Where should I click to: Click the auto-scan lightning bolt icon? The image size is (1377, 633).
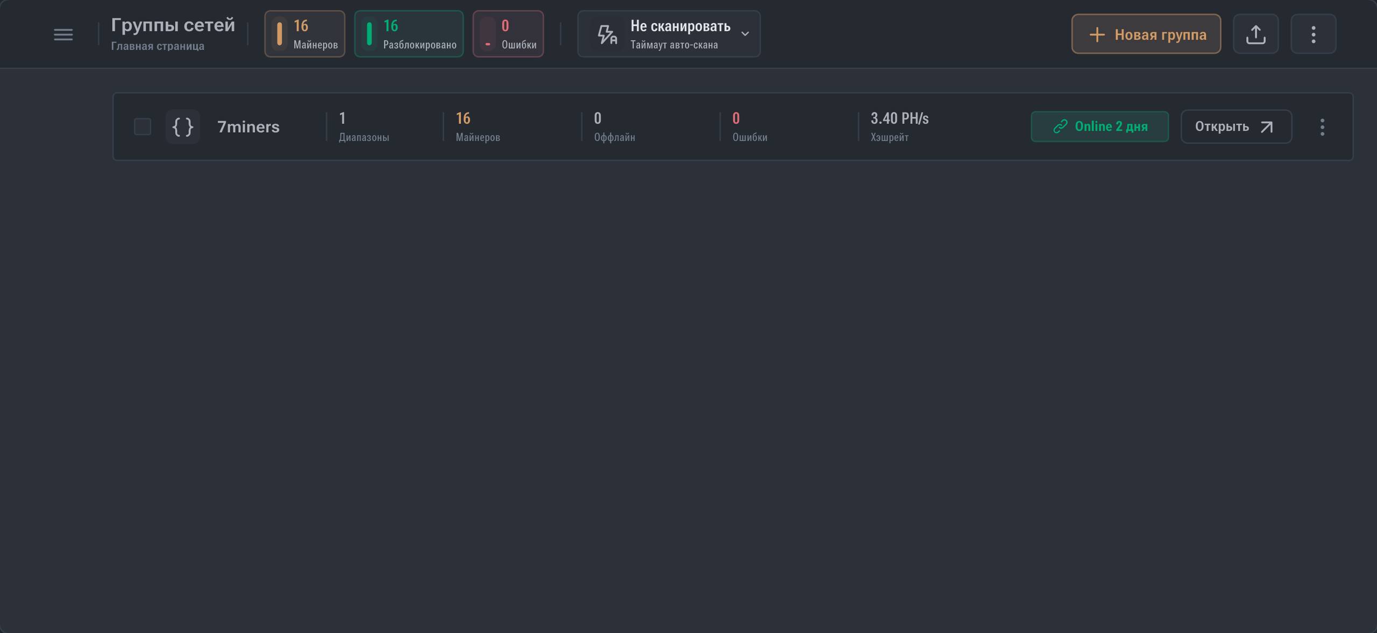(607, 34)
